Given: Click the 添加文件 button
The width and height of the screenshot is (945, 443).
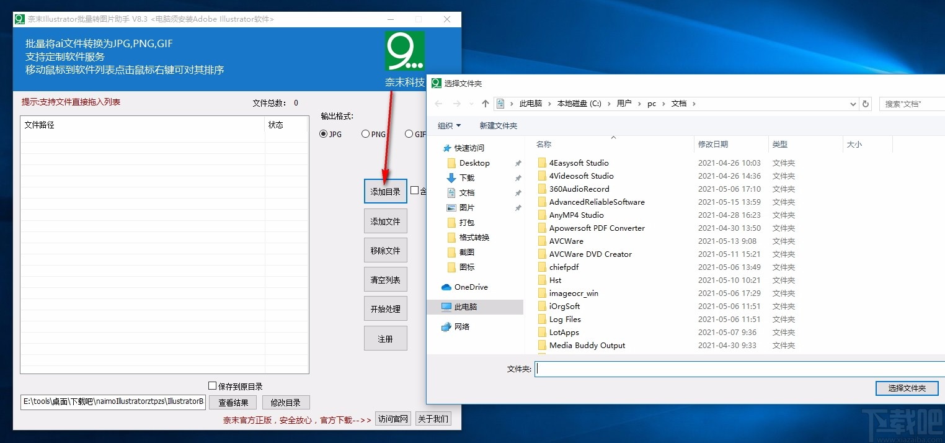Looking at the screenshot, I should (385, 221).
